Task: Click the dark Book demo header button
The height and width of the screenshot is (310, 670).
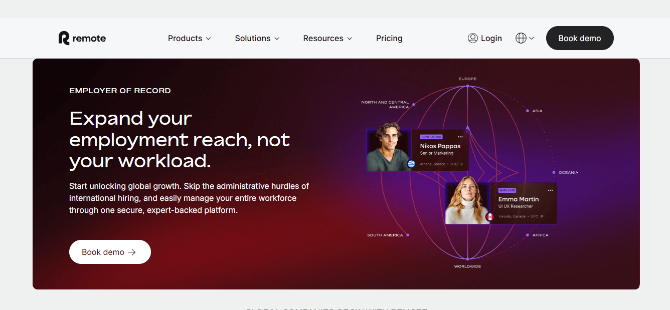Action: pyautogui.click(x=580, y=38)
